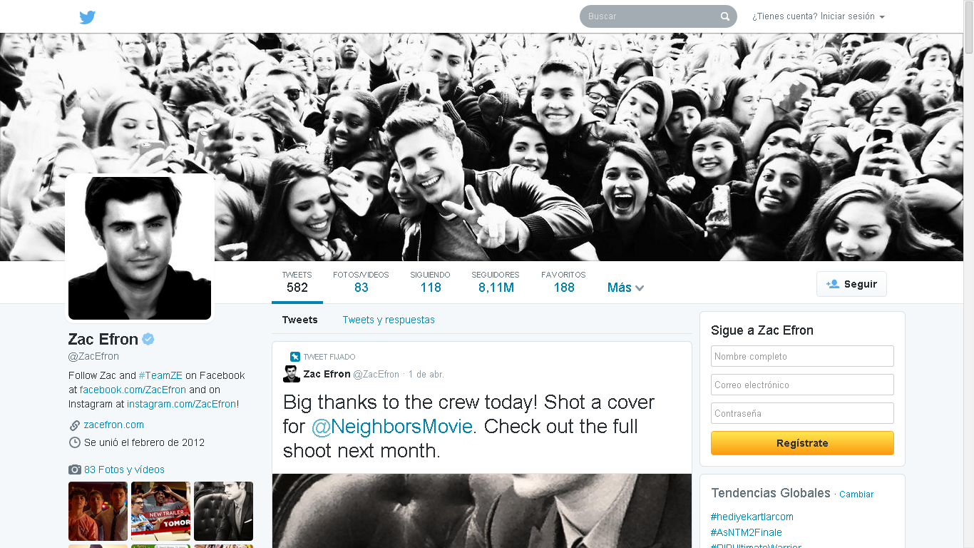Click the search magnifier icon
Viewport: 974px width, 548px height.
click(x=725, y=16)
